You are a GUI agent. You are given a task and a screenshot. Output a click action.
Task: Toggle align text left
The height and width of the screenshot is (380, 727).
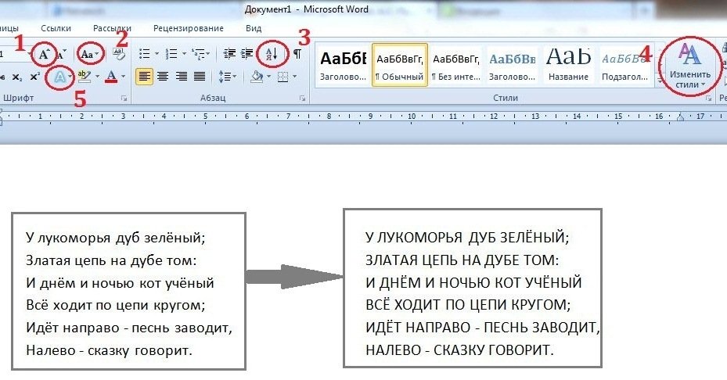[143, 77]
